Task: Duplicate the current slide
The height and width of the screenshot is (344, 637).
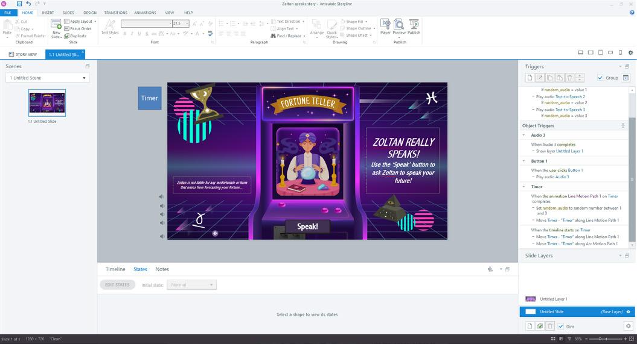Action: click(75, 36)
